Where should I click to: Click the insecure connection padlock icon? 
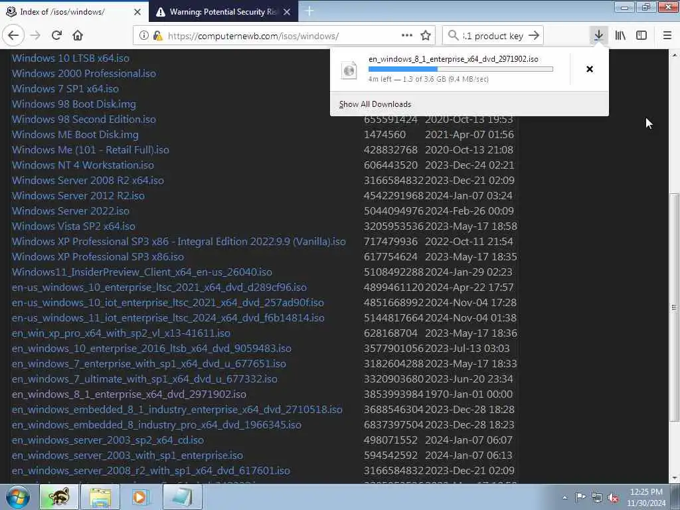[158, 36]
